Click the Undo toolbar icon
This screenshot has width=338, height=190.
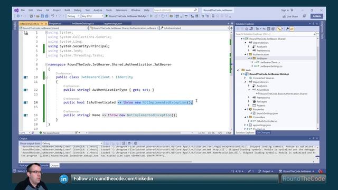point(53,16)
